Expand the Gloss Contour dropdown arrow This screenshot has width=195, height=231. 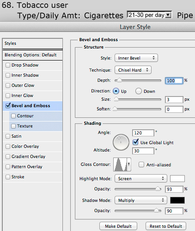[x=129, y=164]
